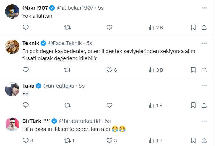The image size is (215, 146).
Task: Share the Teknik tweet
Action: point(204,70)
